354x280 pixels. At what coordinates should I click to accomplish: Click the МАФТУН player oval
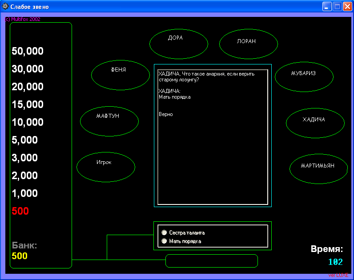109,121
